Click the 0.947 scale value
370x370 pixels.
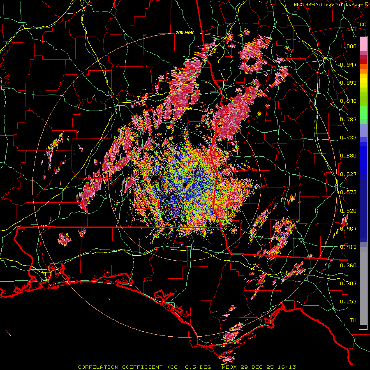pyautogui.click(x=348, y=65)
